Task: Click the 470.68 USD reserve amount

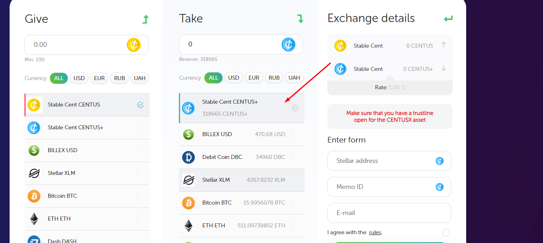Action: (x=270, y=134)
